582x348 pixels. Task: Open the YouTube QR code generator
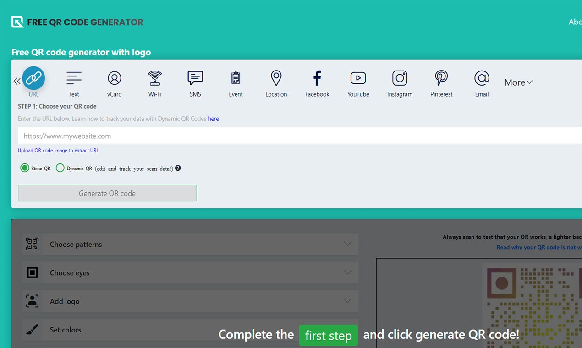[358, 82]
